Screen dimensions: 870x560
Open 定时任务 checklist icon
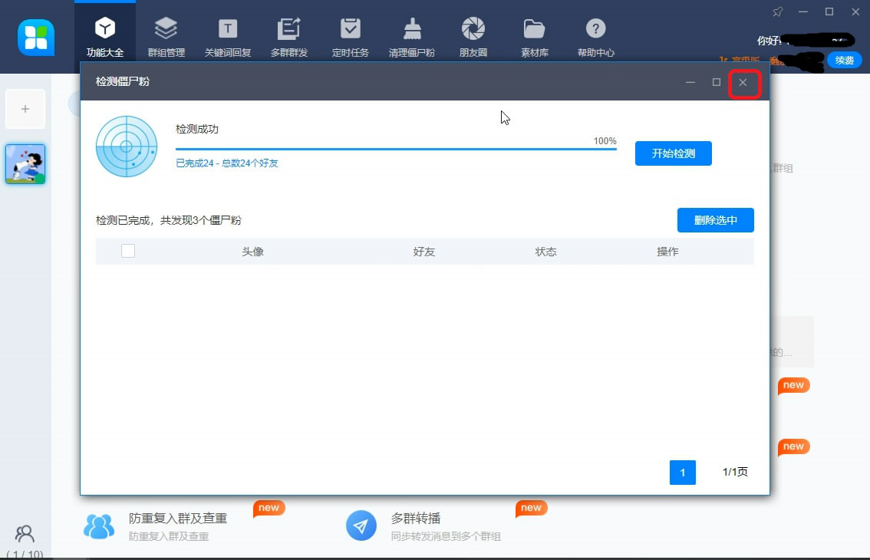coord(351,29)
